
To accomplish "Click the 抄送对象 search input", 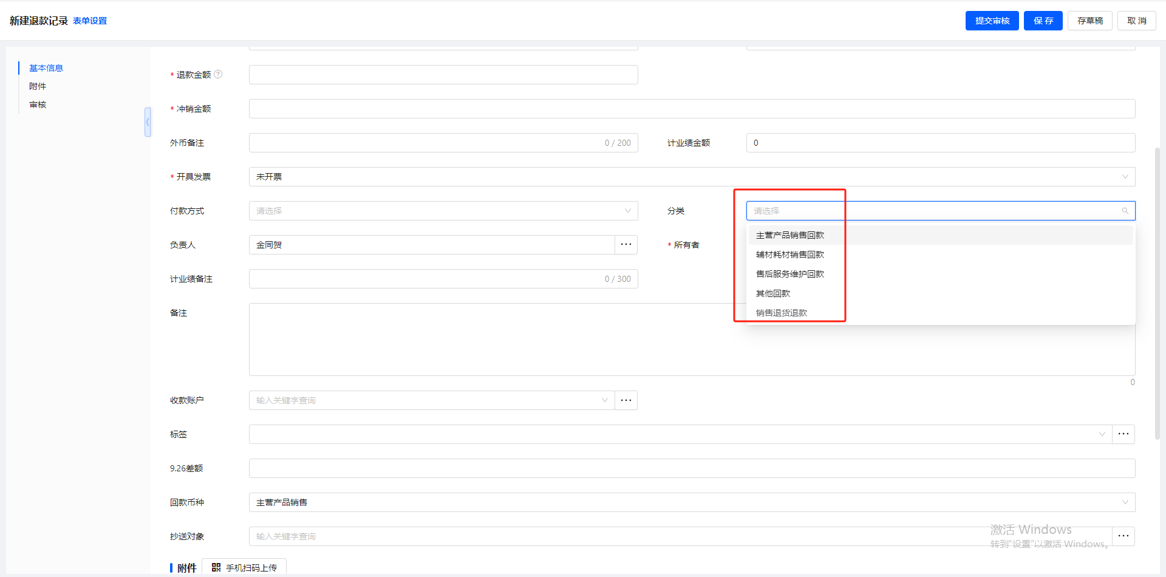I will [681, 536].
